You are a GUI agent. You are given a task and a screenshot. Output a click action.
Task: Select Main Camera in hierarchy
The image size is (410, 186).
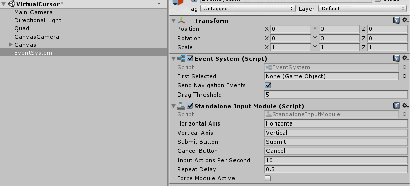[x=34, y=12]
